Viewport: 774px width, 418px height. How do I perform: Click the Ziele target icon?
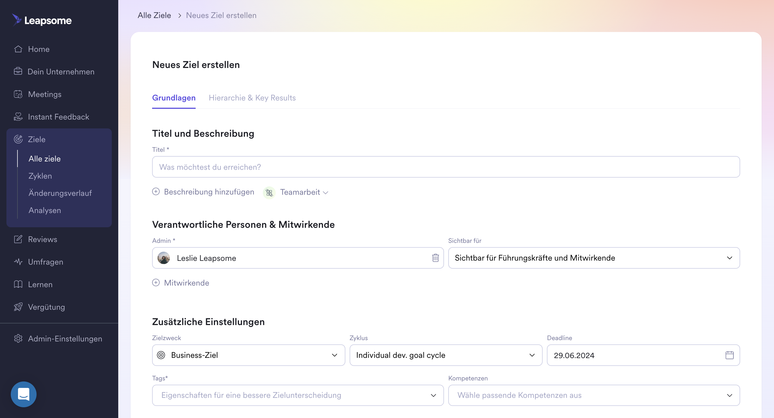(18, 139)
